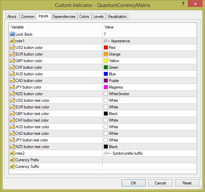205x192 pixels.
Task: Click the Currency Suffix string icon
Action: tap(12, 167)
